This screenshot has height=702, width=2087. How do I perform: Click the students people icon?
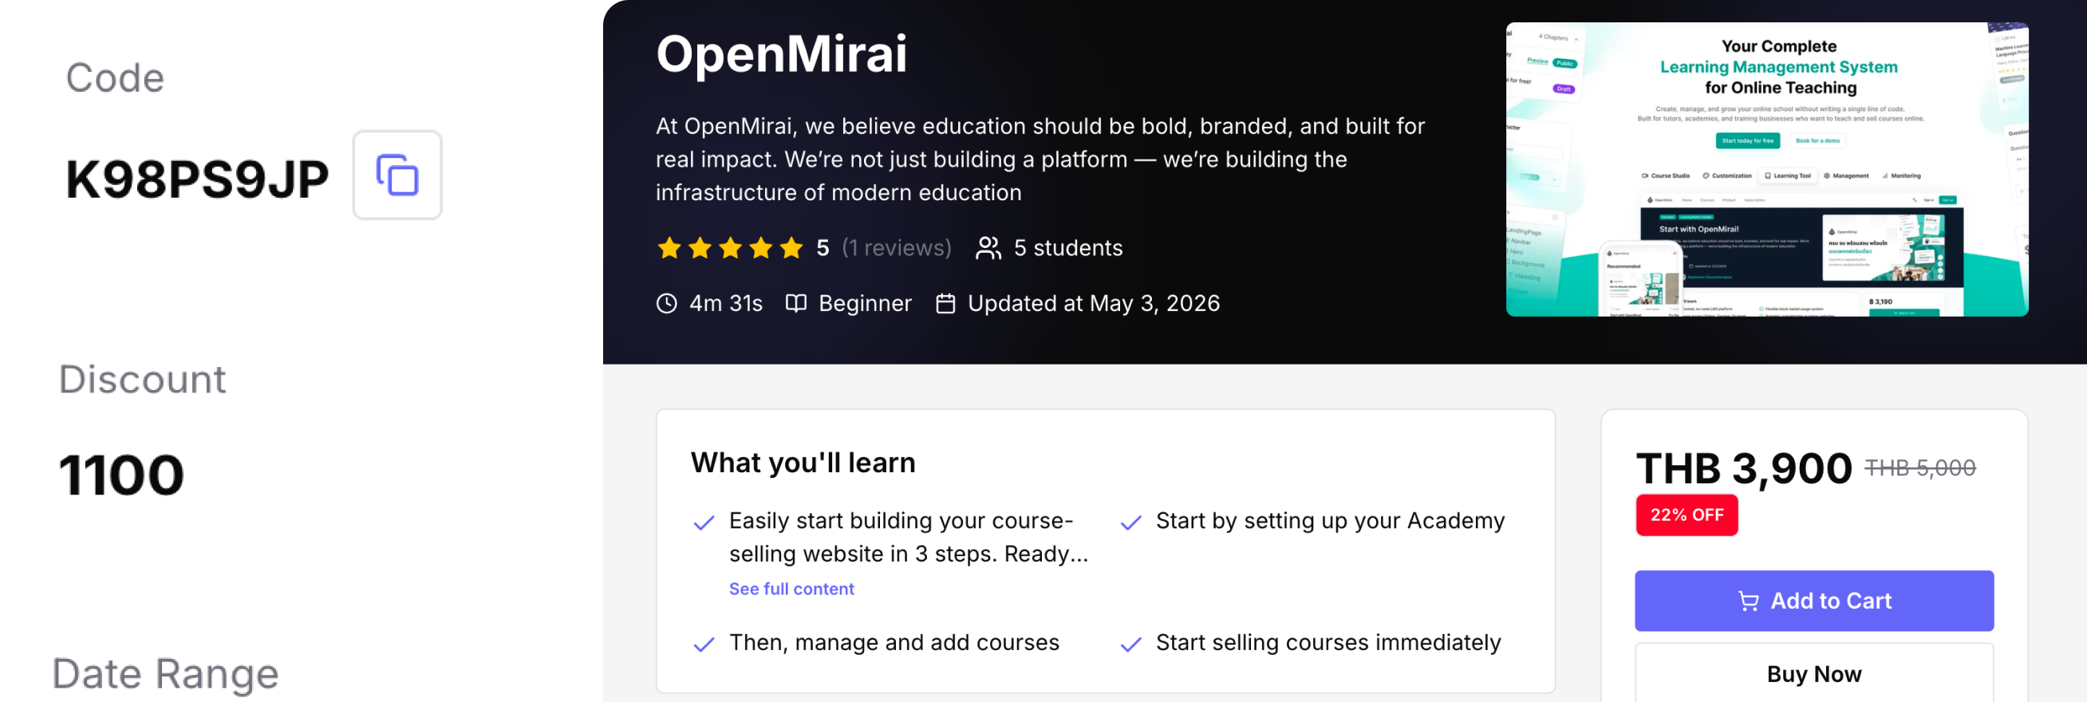pyautogui.click(x=988, y=248)
